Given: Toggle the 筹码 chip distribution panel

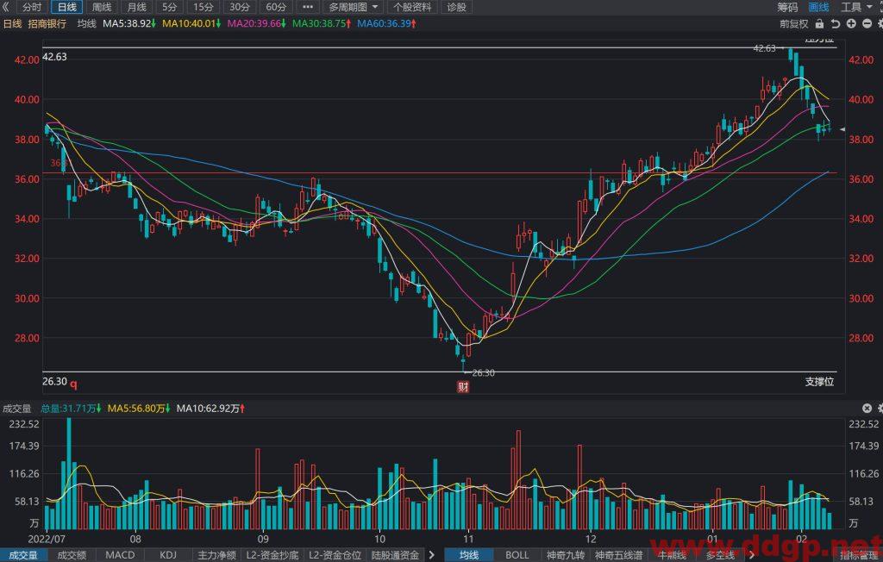Looking at the screenshot, I should [787, 7].
